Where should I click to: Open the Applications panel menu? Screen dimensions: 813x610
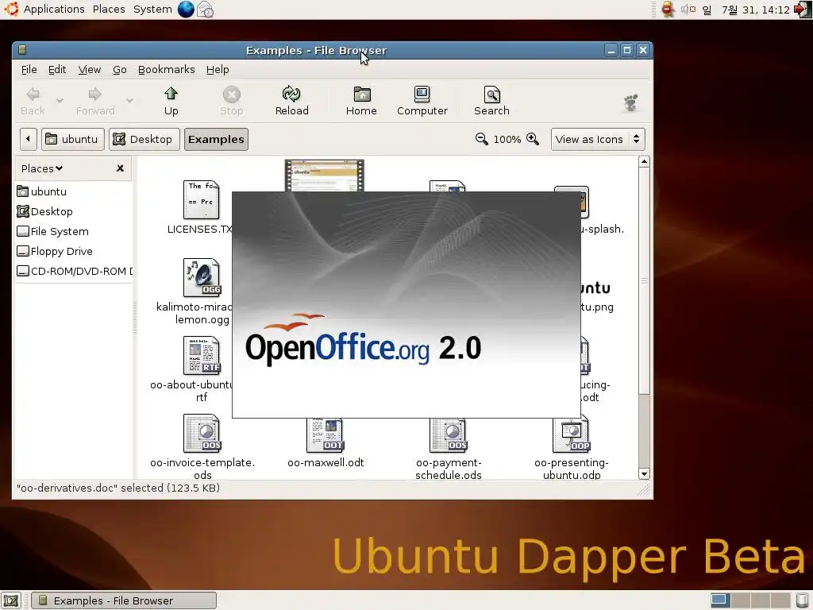(x=54, y=10)
